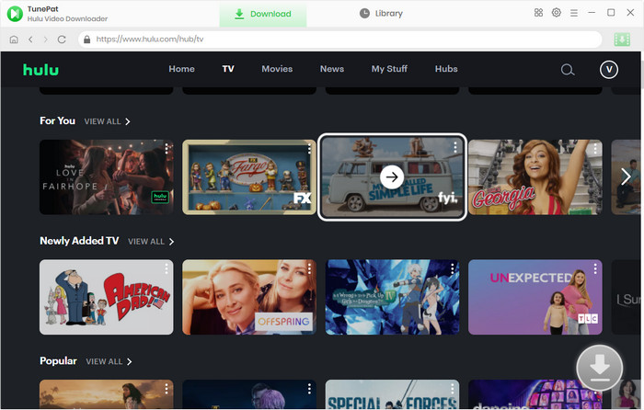
Task: Open Unexpected TLC thumbnail
Action: coord(535,297)
